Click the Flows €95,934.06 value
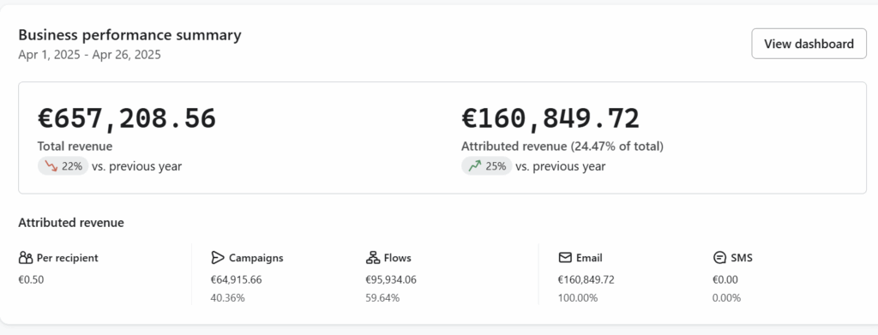Screen dimensions: 878x335 [391, 279]
